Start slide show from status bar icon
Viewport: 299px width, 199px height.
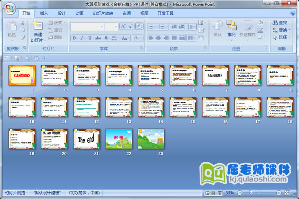220,193
